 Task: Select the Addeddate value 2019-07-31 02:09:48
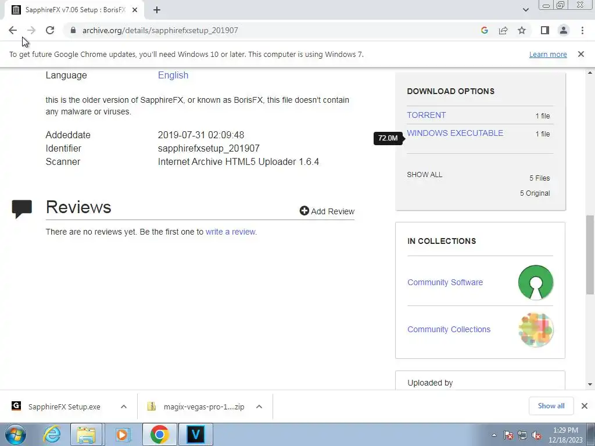(x=200, y=135)
